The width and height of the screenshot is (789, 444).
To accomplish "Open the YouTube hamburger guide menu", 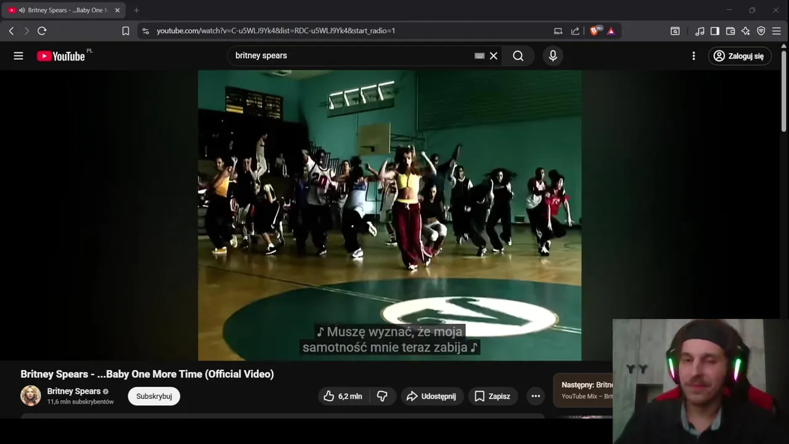I will click(18, 56).
